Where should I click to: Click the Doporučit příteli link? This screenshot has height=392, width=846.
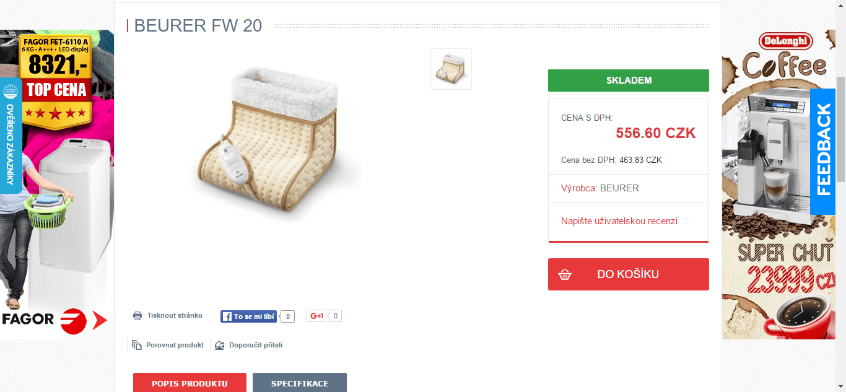256,345
